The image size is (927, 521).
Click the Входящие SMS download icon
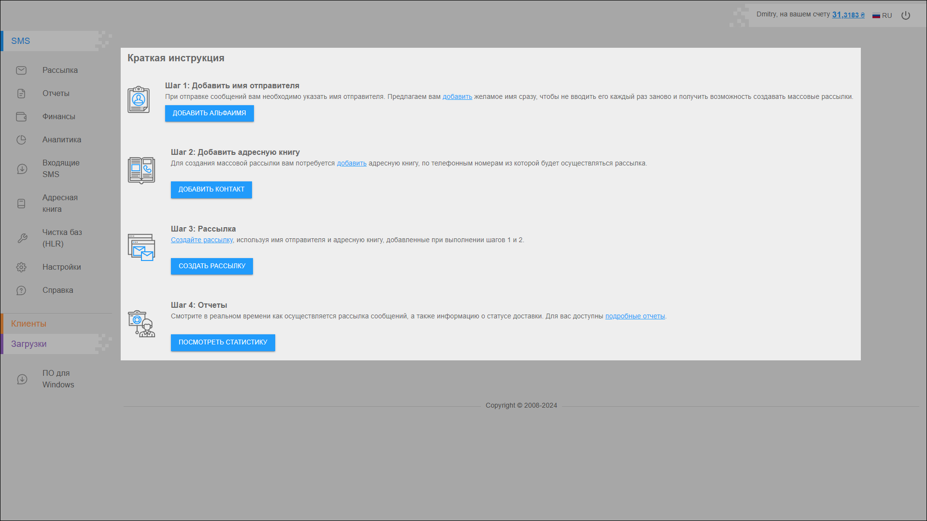22,169
